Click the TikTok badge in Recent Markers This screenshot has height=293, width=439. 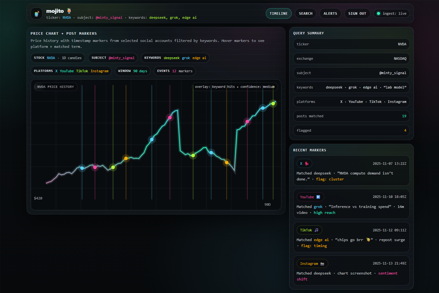(x=309, y=230)
